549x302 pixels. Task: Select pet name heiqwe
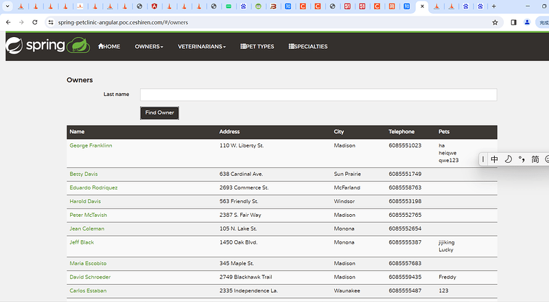[x=447, y=153]
